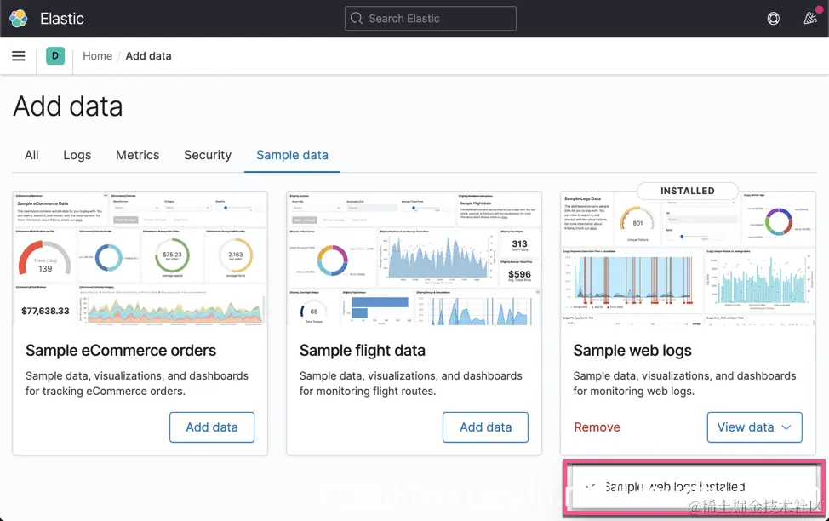Image resolution: width=829 pixels, height=521 pixels.
Task: Go to Home breadcrumb
Action: (x=97, y=56)
